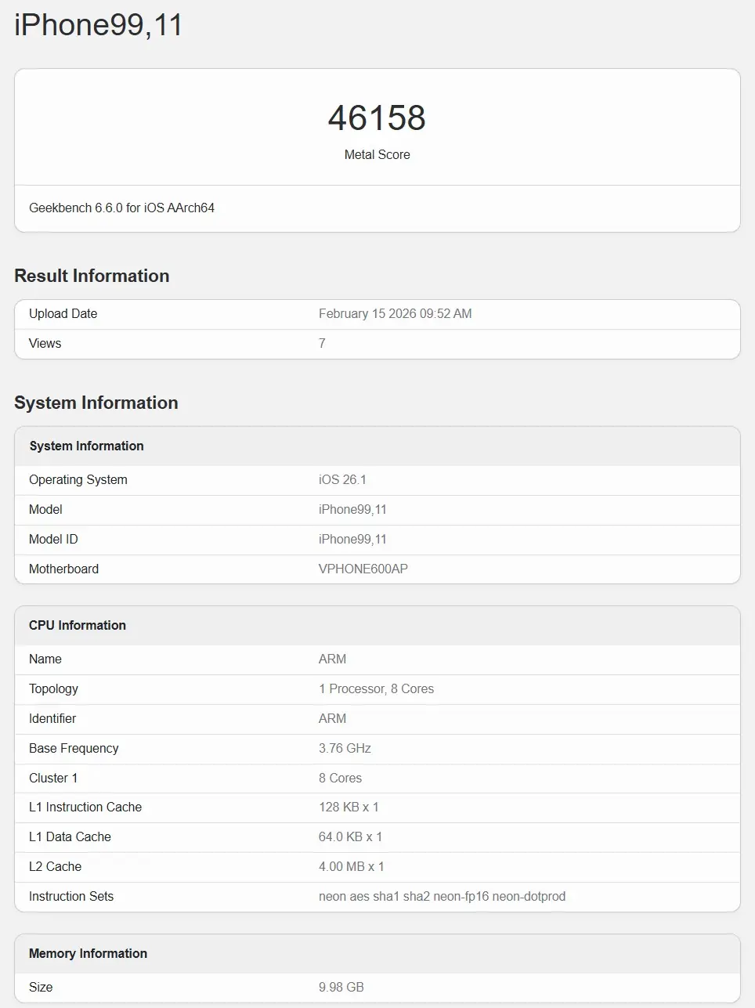Image resolution: width=755 pixels, height=1008 pixels.
Task: Click the Cluster 1 row label
Action: (x=53, y=779)
